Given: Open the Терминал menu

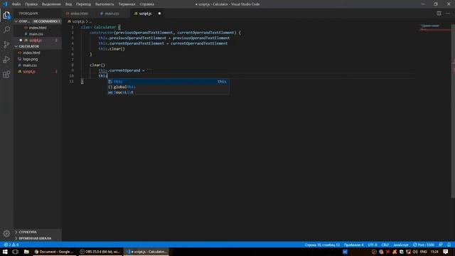Looking at the screenshot, I should click(x=127, y=4).
